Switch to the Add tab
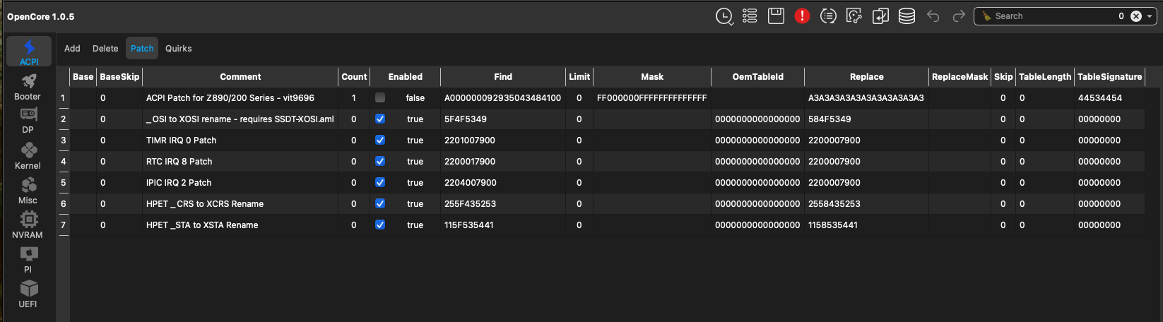1163x322 pixels. click(72, 49)
